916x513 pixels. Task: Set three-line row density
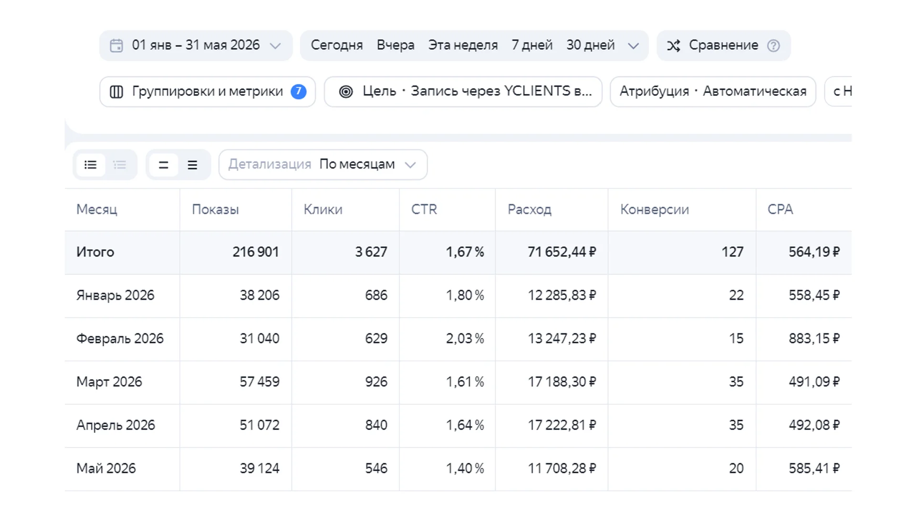coord(192,165)
